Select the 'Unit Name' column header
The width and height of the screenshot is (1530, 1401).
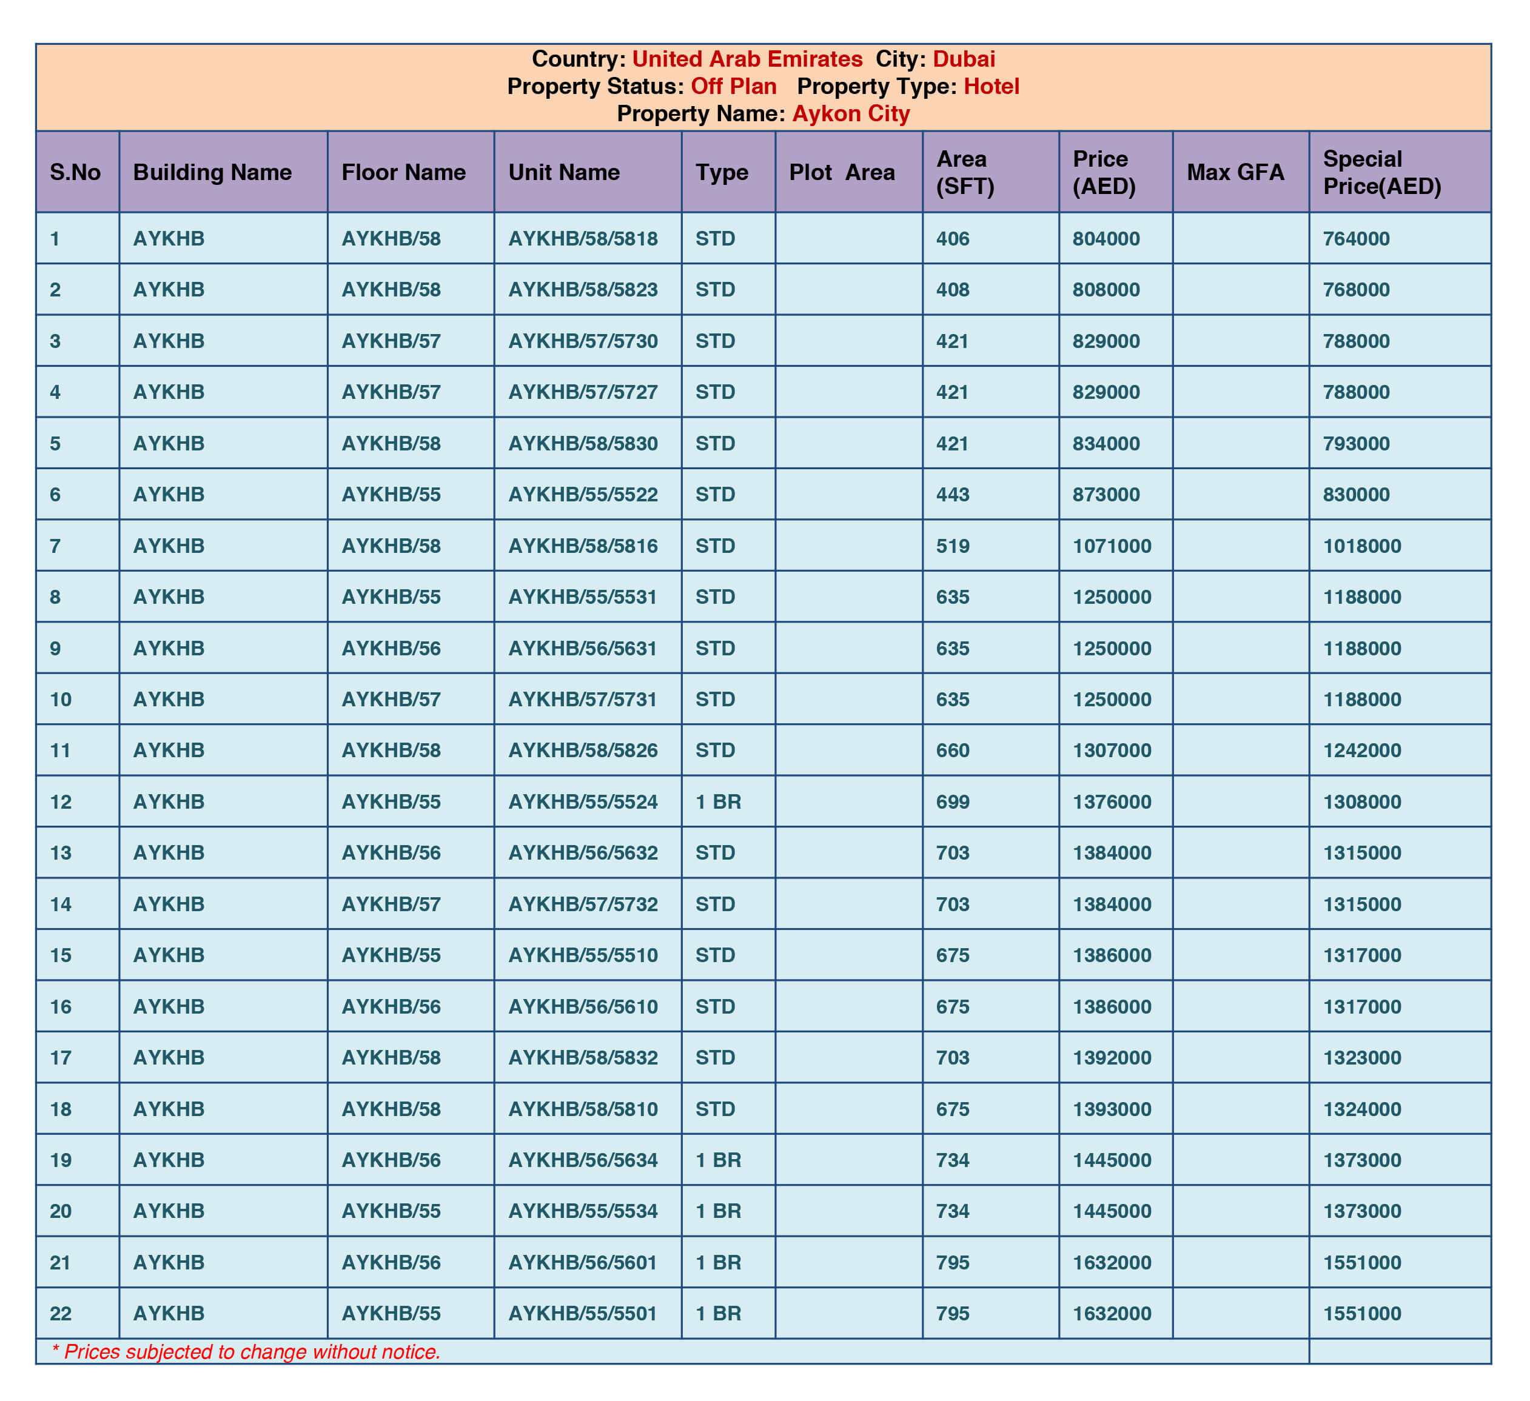(x=588, y=172)
